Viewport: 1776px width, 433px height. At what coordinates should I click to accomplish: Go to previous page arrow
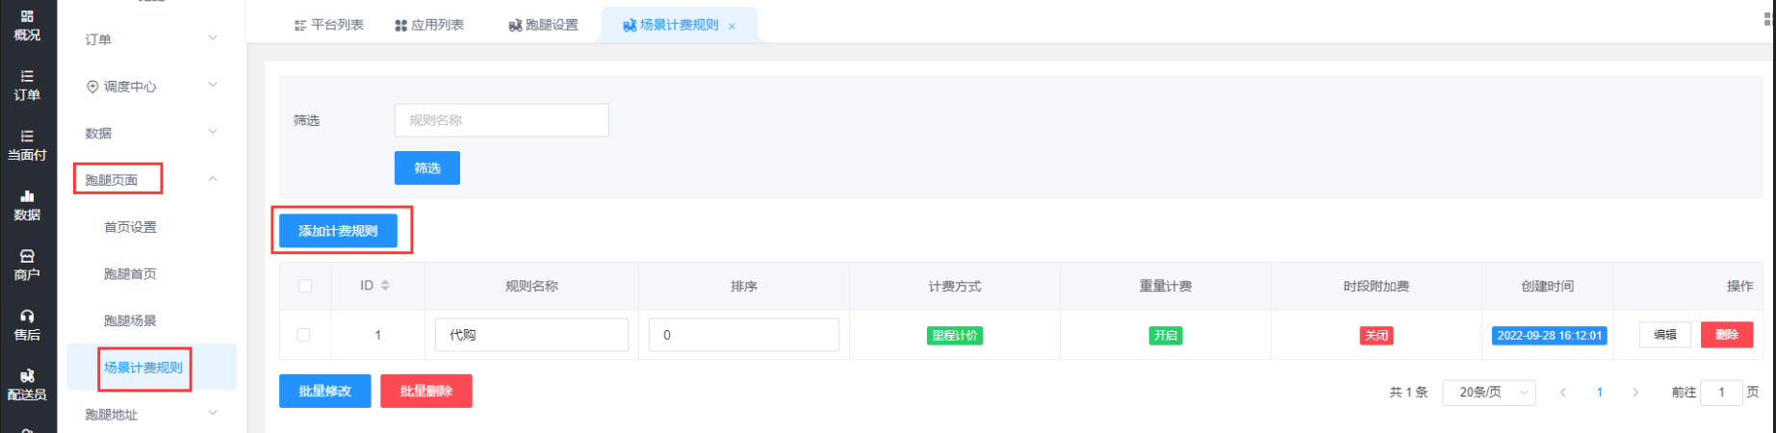(x=1563, y=393)
